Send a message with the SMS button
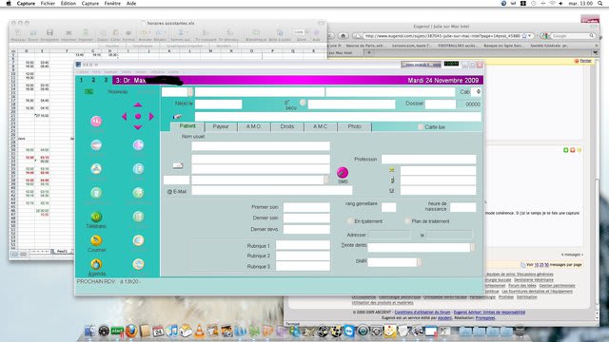Screen dimensions: 609x342 (343, 173)
